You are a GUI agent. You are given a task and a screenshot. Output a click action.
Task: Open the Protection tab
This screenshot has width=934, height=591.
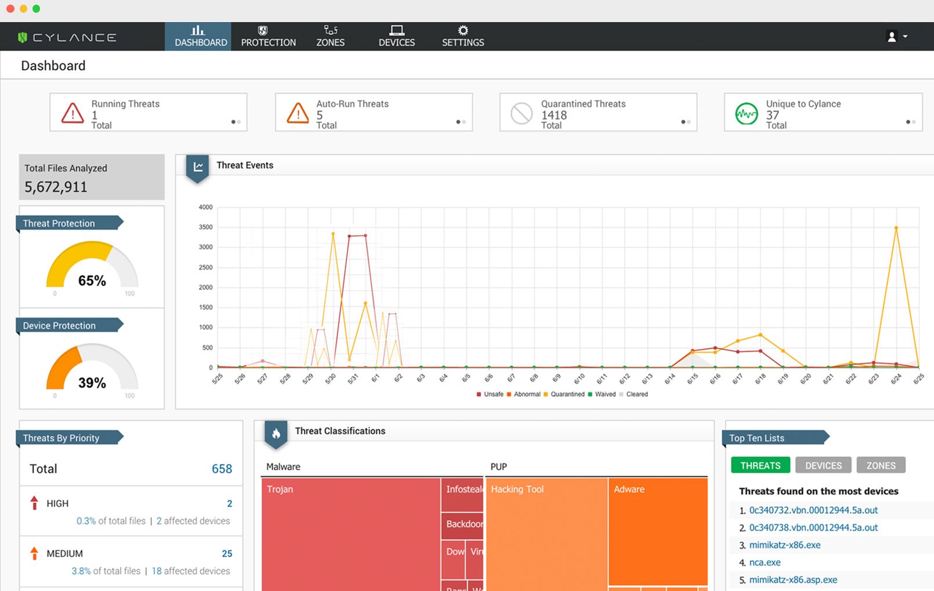point(268,37)
